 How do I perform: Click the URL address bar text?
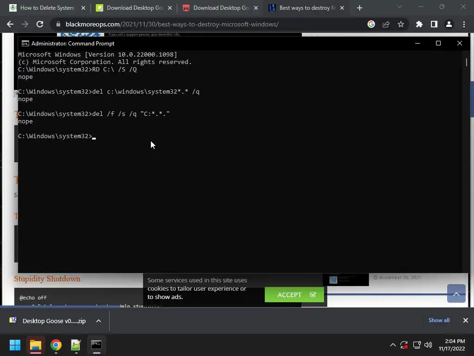click(x=172, y=24)
